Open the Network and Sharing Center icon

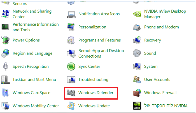[5, 14]
